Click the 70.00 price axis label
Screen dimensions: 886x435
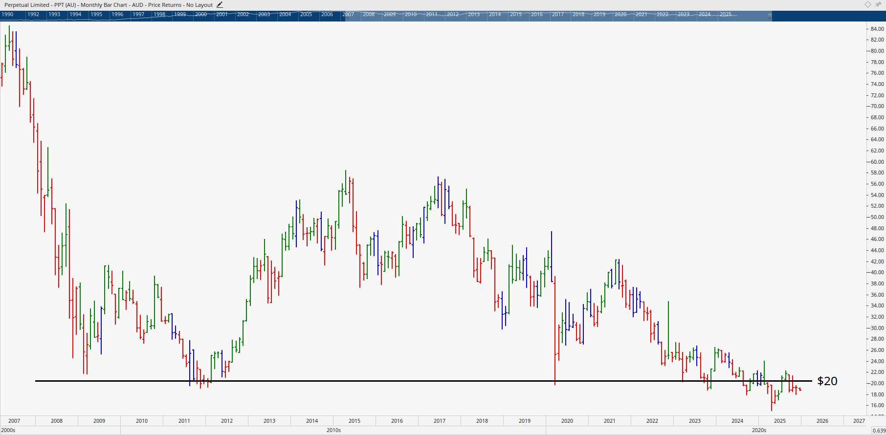coord(877,106)
